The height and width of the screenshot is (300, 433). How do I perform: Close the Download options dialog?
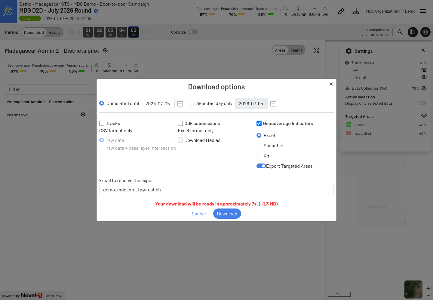tap(331, 84)
